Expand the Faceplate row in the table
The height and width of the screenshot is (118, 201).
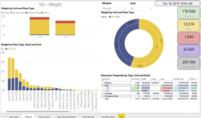coord(103,94)
